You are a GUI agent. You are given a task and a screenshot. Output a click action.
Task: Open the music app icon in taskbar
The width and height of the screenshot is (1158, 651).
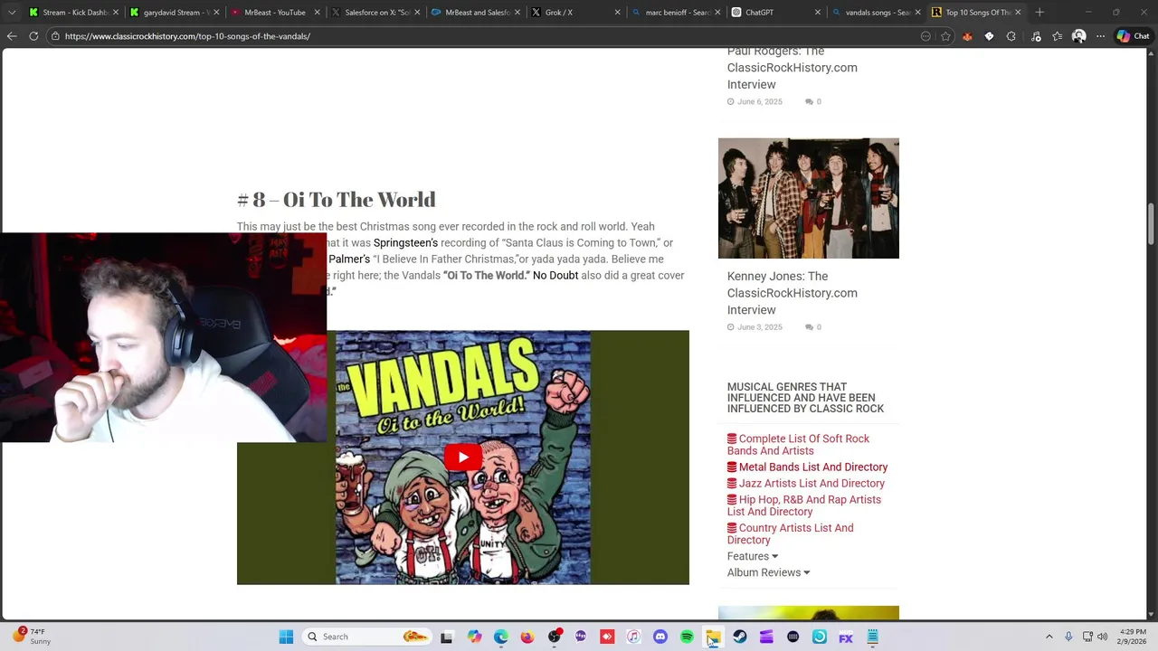633,637
